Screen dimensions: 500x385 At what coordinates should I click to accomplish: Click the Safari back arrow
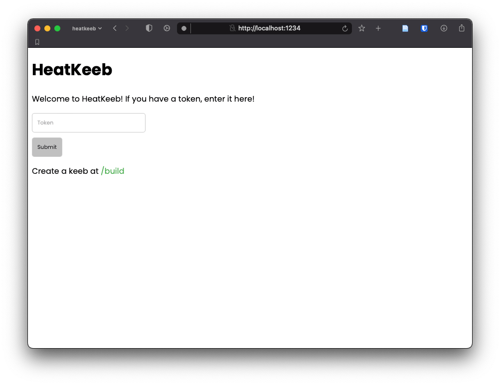click(115, 28)
